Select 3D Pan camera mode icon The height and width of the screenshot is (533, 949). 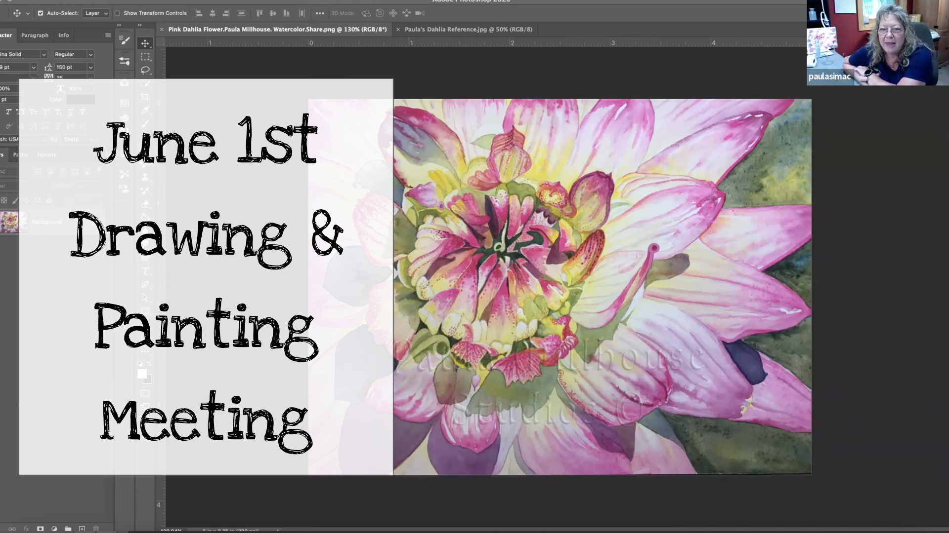393,13
